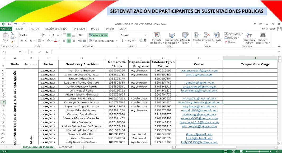This screenshot has height=153, width=282.
Task: Collapse the ribbon with the chevron
Action: pyautogui.click(x=279, y=46)
